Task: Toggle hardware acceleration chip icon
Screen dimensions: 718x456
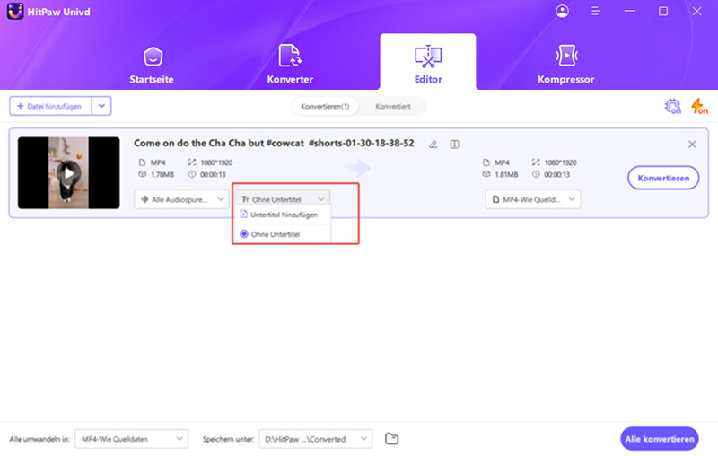Action: 672,106
